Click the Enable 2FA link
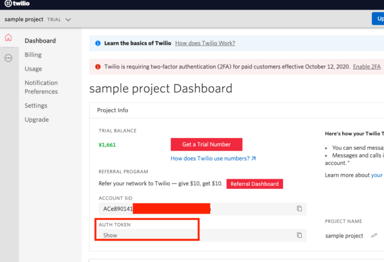384x262 pixels. 367,67
